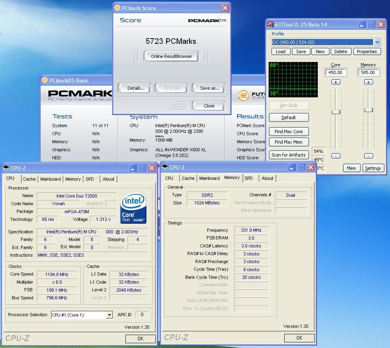Click the 5723 PCMarks score text
Screen dimensions: 390x348
(171, 41)
